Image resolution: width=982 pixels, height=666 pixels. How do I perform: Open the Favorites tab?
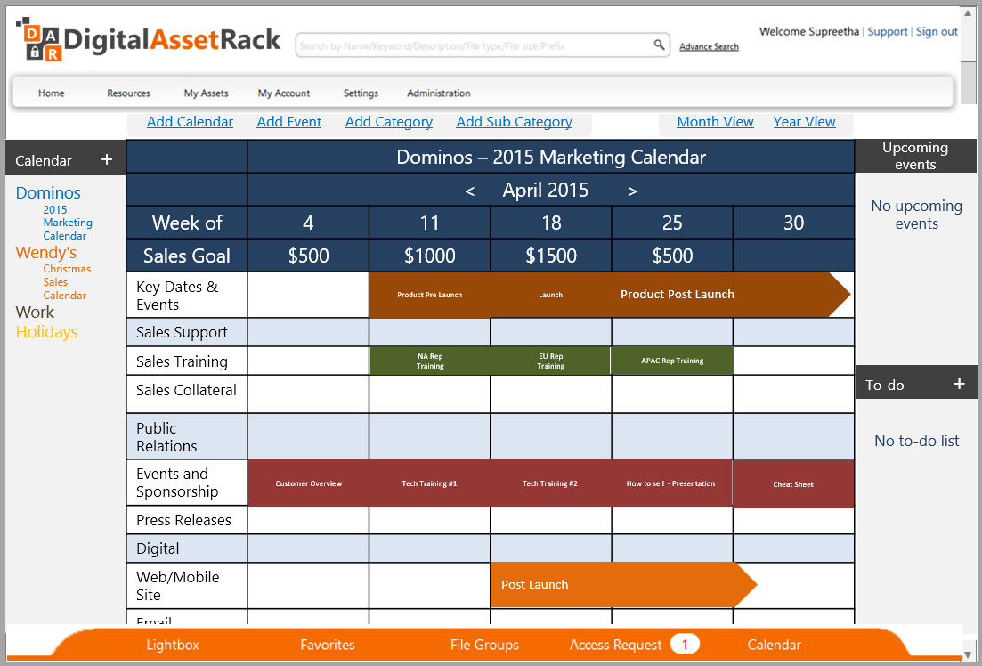328,645
